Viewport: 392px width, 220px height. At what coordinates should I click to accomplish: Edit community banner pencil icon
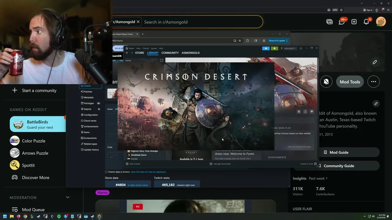pyautogui.click(x=375, y=62)
